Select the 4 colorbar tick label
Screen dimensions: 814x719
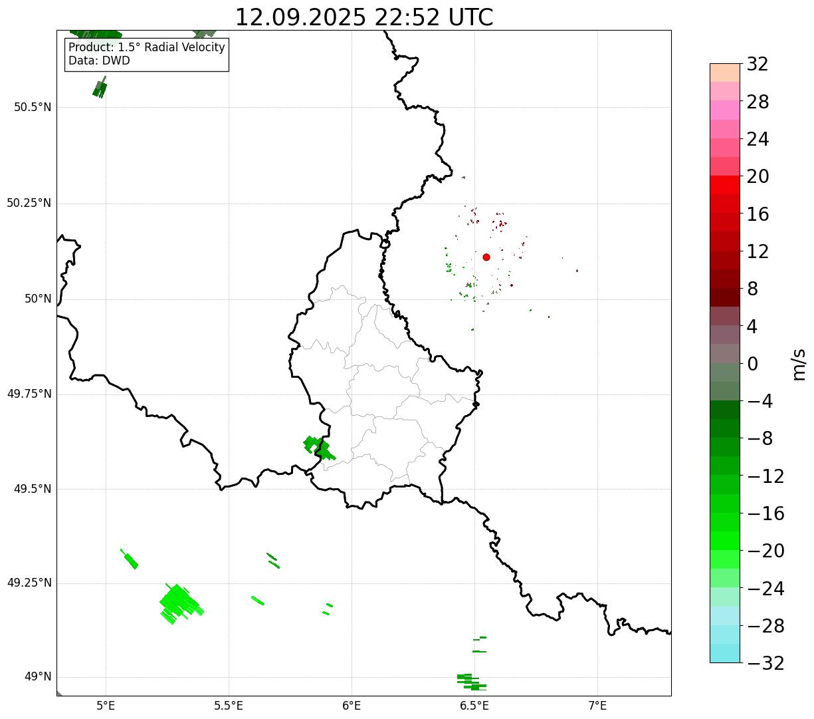pyautogui.click(x=752, y=327)
